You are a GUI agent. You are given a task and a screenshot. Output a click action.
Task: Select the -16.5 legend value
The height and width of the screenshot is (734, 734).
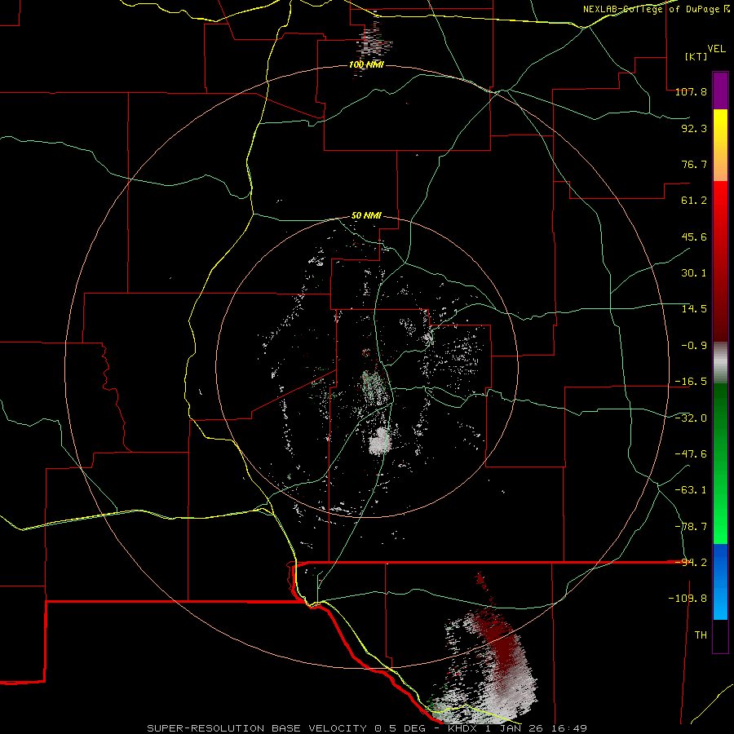691,382
